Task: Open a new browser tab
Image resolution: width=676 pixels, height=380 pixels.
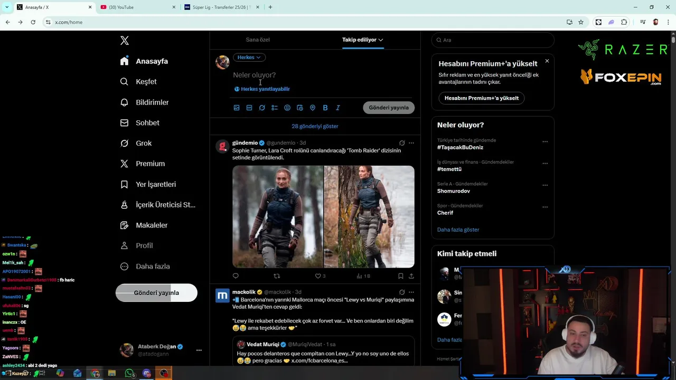Action: (x=270, y=7)
